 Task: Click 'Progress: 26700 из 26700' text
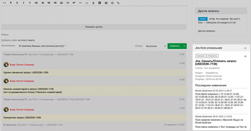[x=208, y=79]
